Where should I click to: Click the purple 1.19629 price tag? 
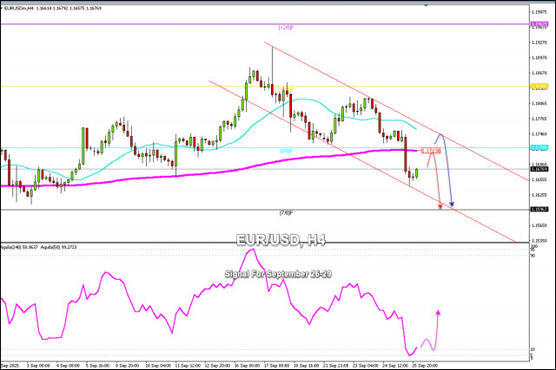[539, 24]
